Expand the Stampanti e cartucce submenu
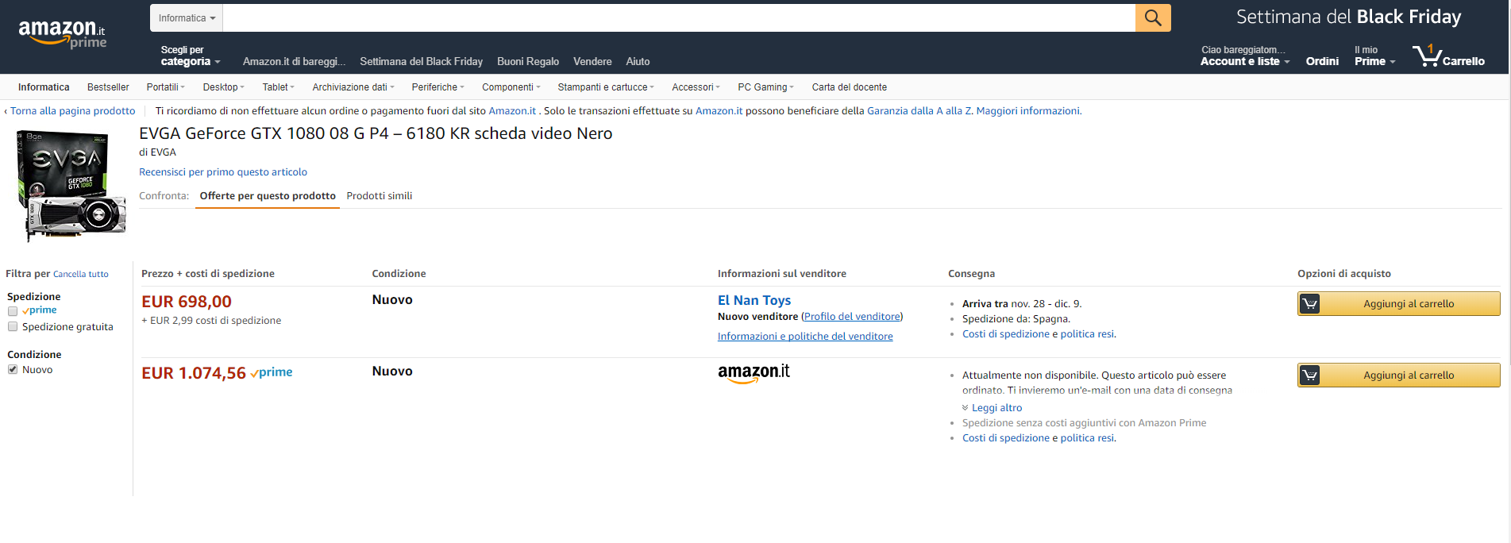The height and width of the screenshot is (543, 1511). (606, 87)
